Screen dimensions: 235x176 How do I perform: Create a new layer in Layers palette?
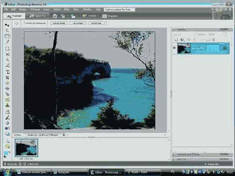coord(176,39)
